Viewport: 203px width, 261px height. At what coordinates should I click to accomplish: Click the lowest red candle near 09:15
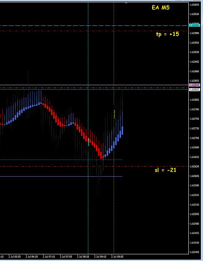tap(101, 155)
